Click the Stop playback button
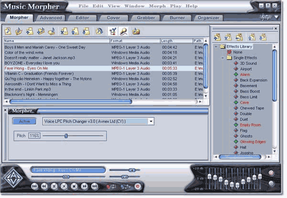Screen dimensions: 287x198 tap(74, 186)
